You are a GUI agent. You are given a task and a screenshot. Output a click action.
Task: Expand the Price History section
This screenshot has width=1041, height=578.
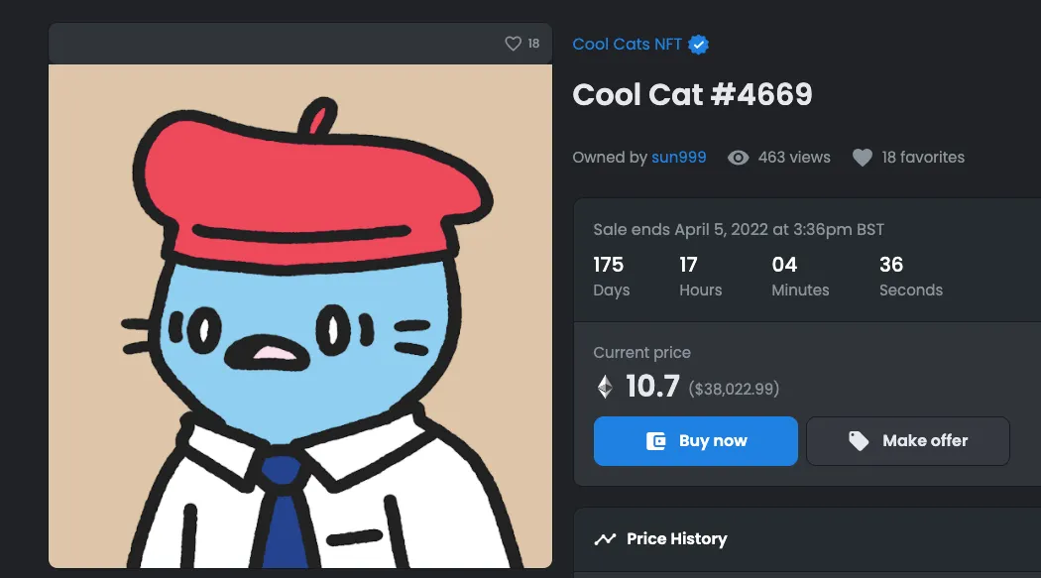(x=675, y=538)
